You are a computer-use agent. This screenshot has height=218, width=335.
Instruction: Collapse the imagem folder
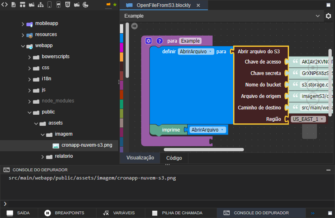pos(43,135)
